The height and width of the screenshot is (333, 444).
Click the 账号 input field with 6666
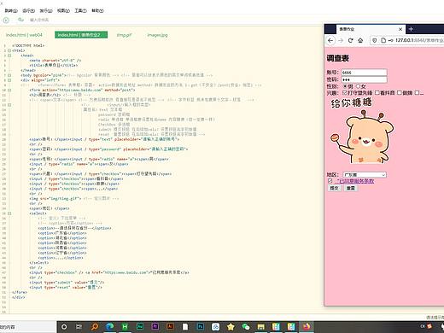pos(364,73)
